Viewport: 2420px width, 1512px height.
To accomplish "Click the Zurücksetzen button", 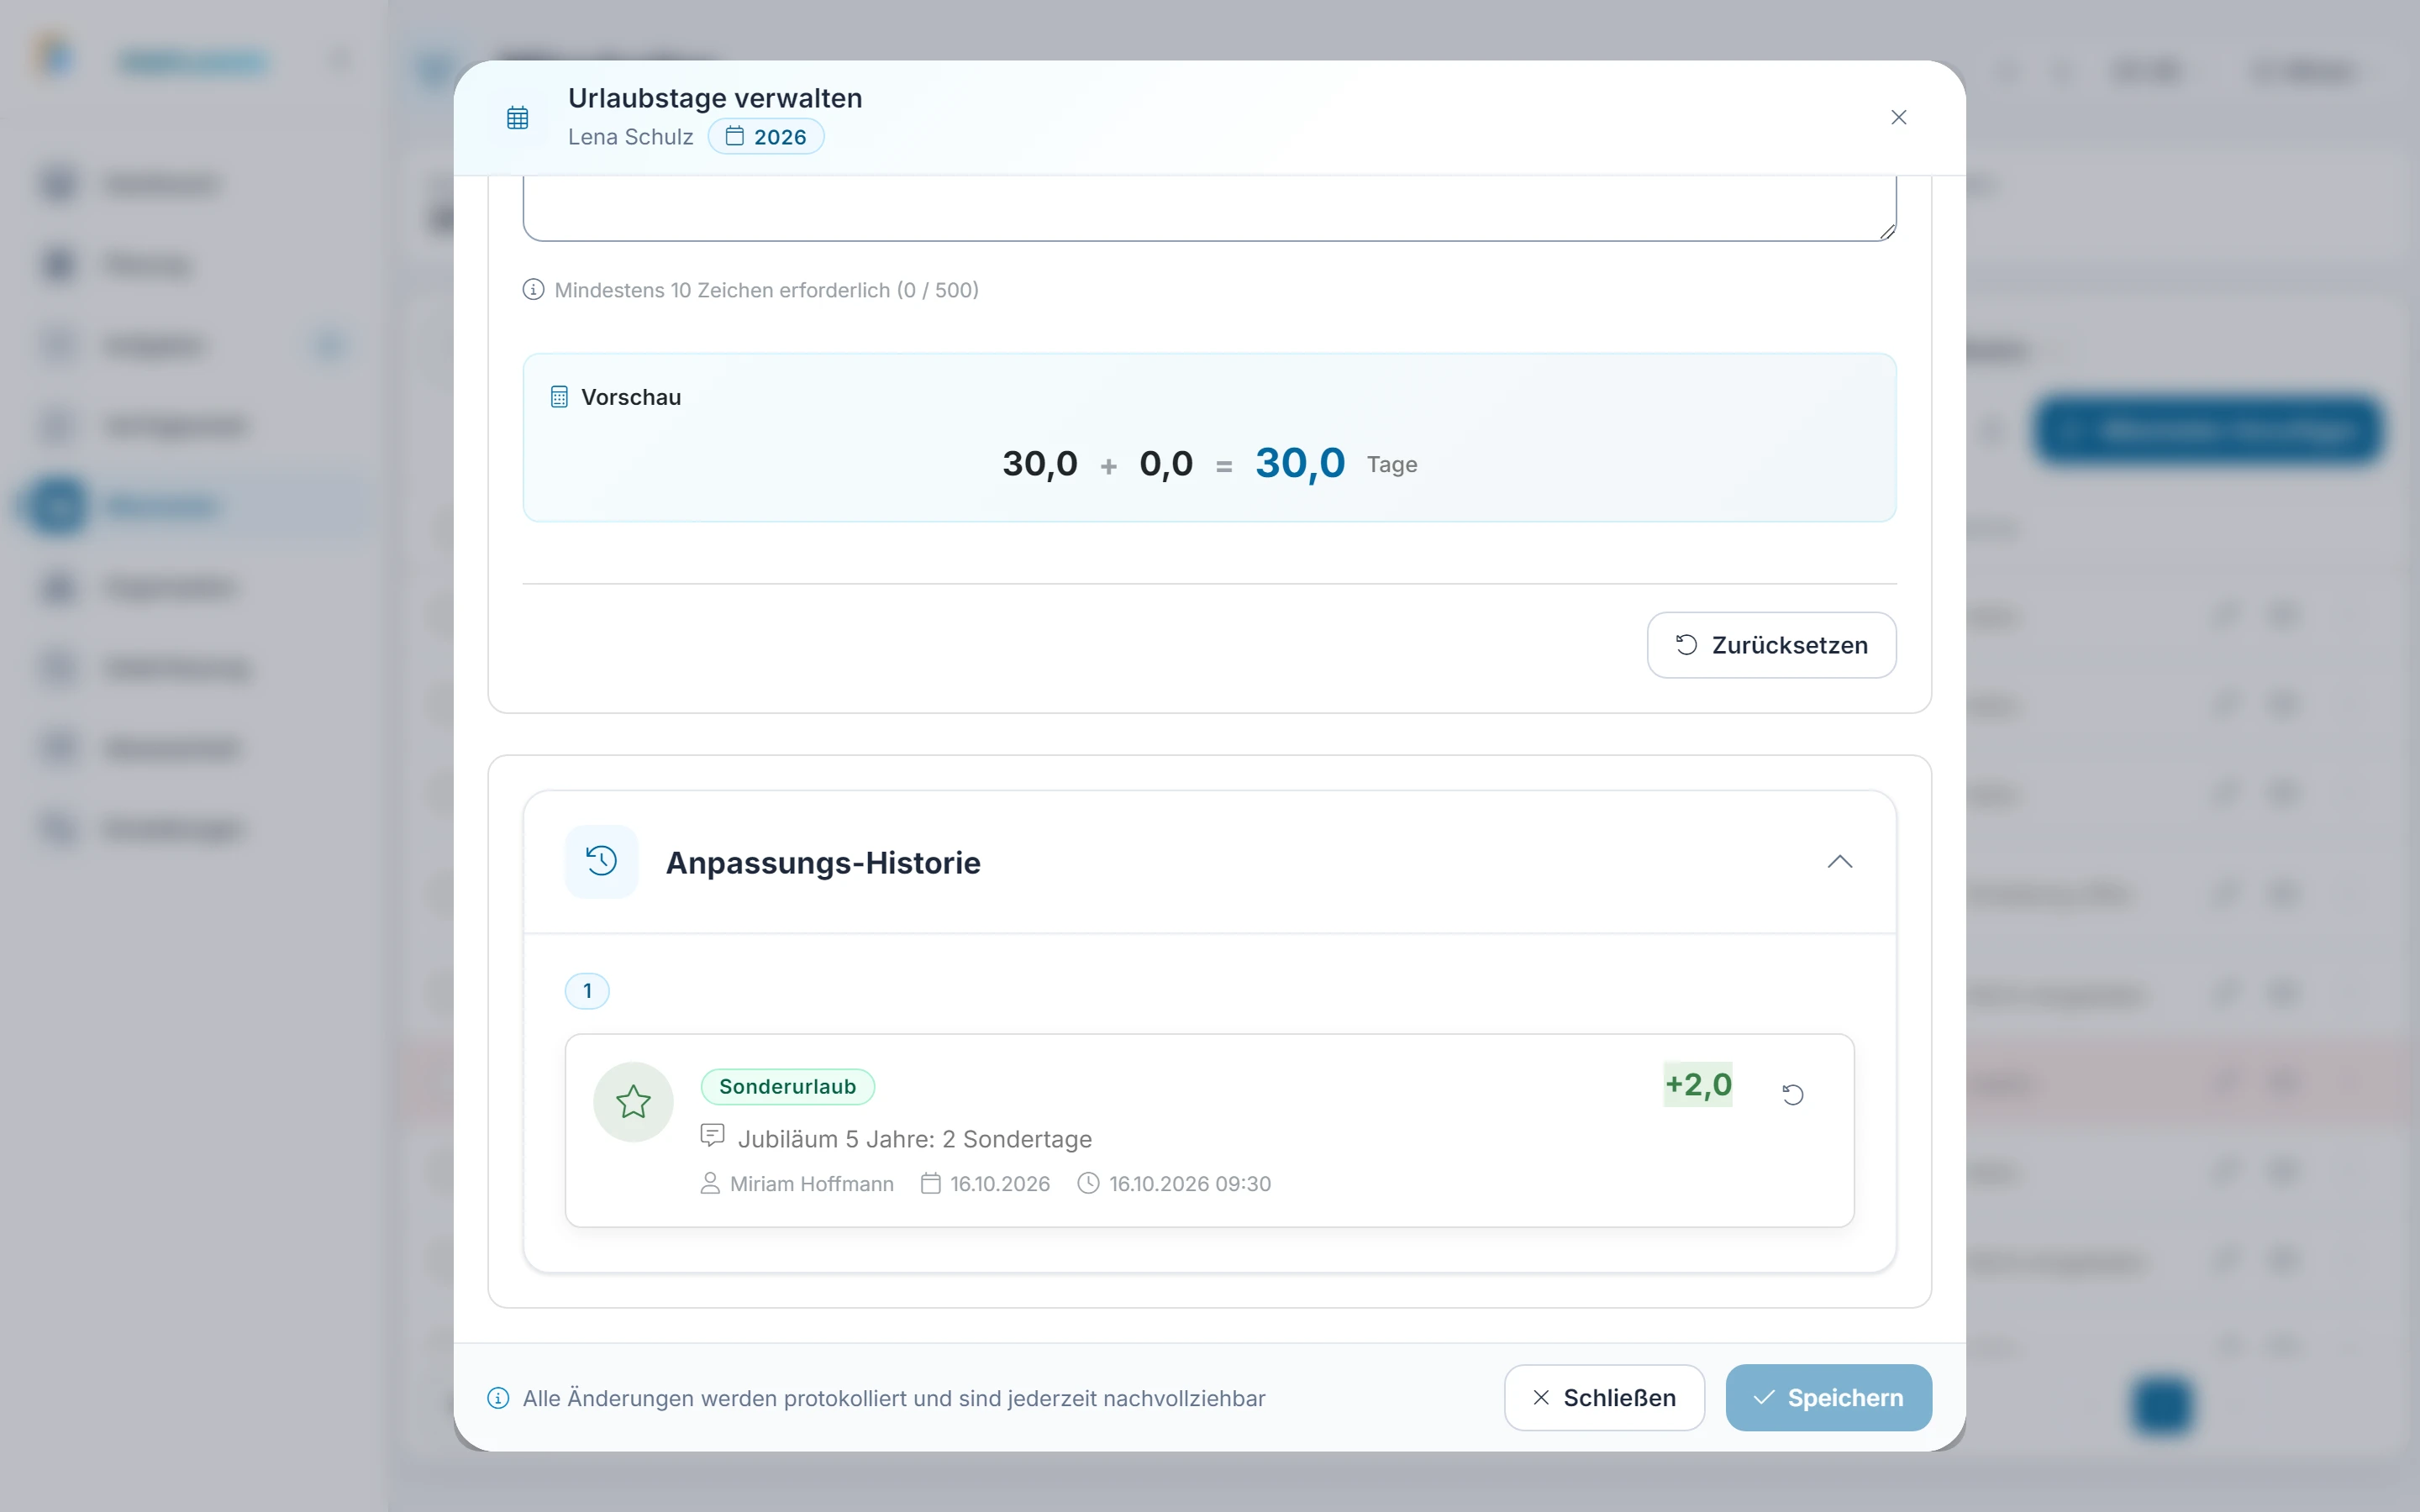I will point(1771,645).
